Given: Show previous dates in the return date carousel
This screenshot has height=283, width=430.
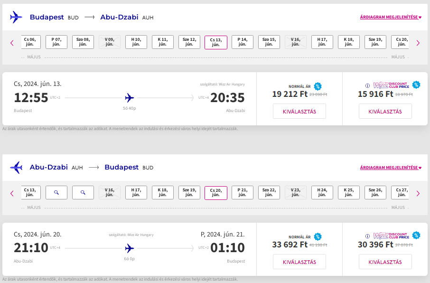Looking at the screenshot, I should pyautogui.click(x=12, y=193).
